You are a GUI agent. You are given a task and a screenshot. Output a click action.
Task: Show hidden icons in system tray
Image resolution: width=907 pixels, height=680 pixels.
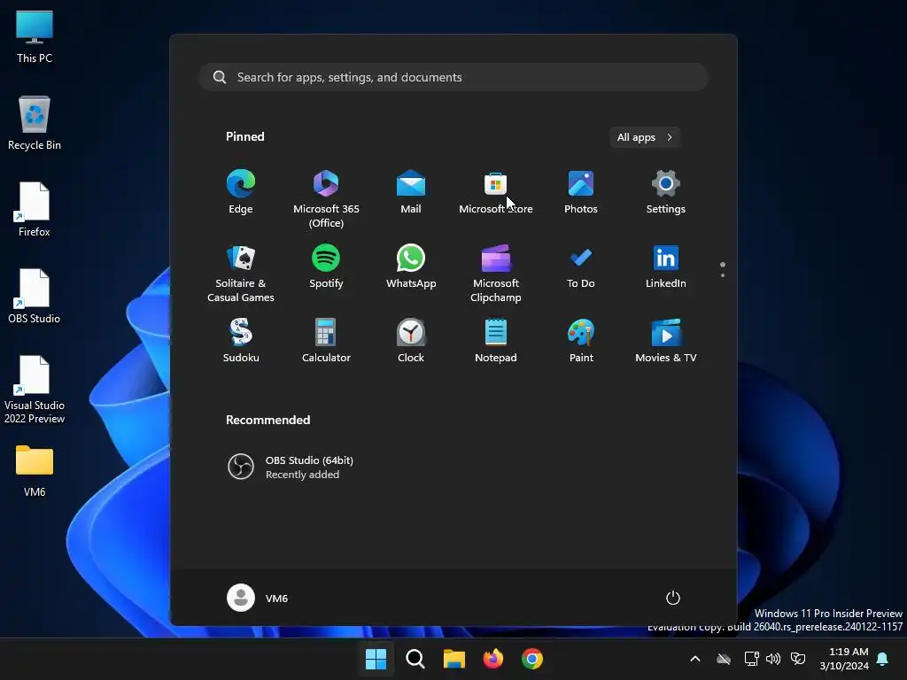pyautogui.click(x=695, y=659)
